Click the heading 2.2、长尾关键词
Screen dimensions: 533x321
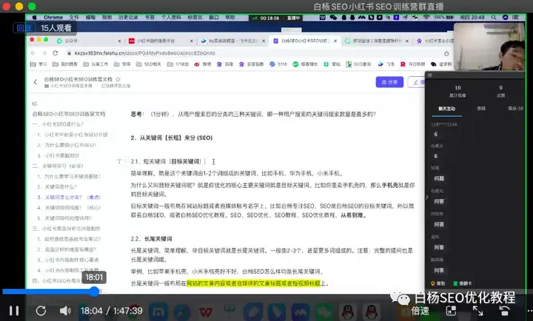[x=151, y=239]
